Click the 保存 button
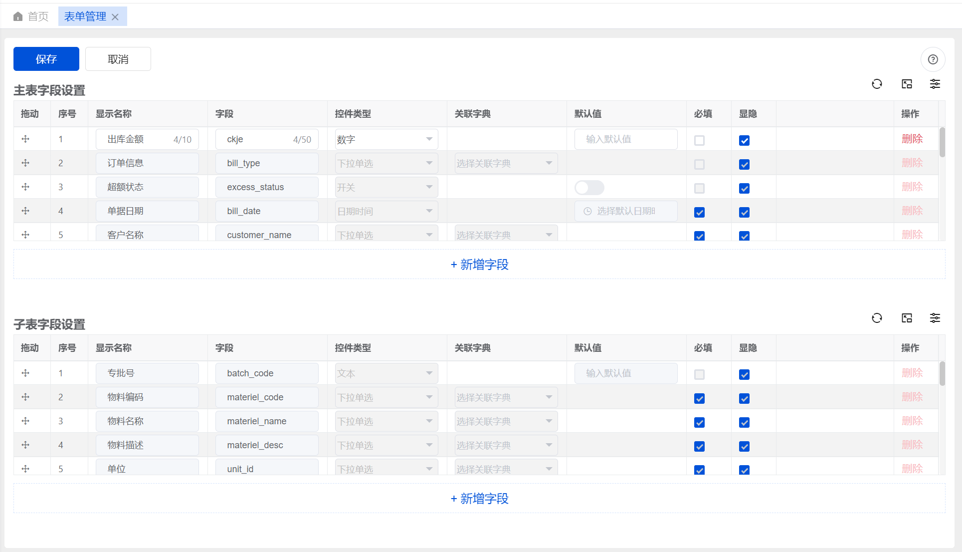 coord(46,59)
